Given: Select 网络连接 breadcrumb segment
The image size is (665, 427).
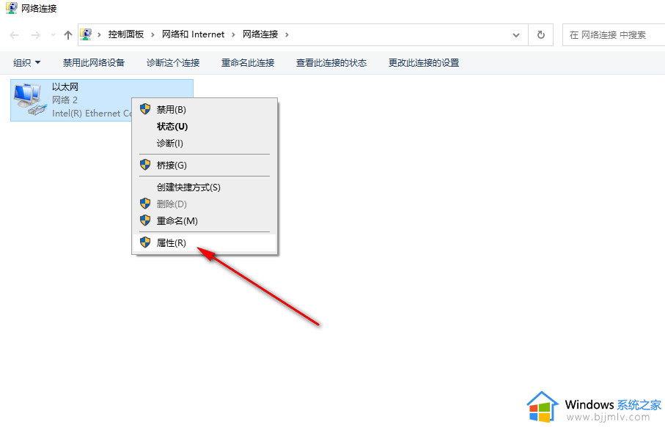Looking at the screenshot, I should pyautogui.click(x=260, y=34).
